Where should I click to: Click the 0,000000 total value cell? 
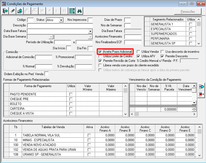point(169,109)
